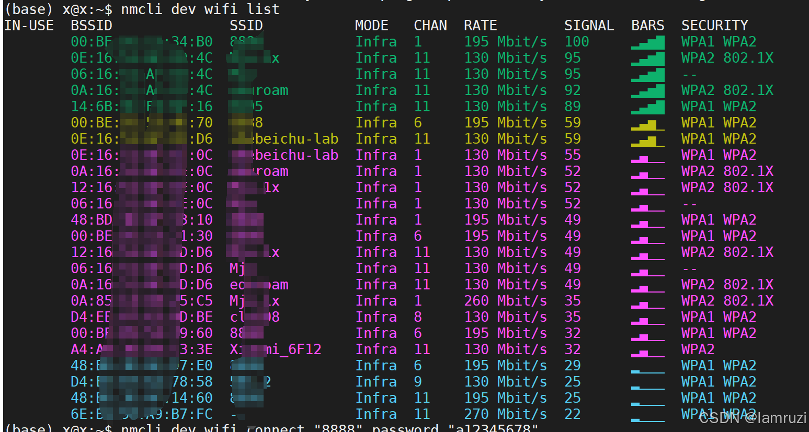
Task: Click the BSSID column header
Action: 92,26
